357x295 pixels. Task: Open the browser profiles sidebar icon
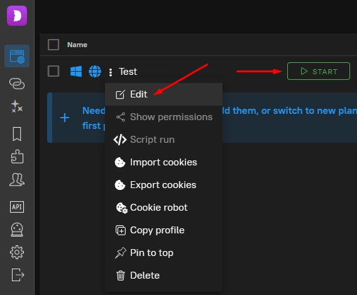(x=17, y=56)
